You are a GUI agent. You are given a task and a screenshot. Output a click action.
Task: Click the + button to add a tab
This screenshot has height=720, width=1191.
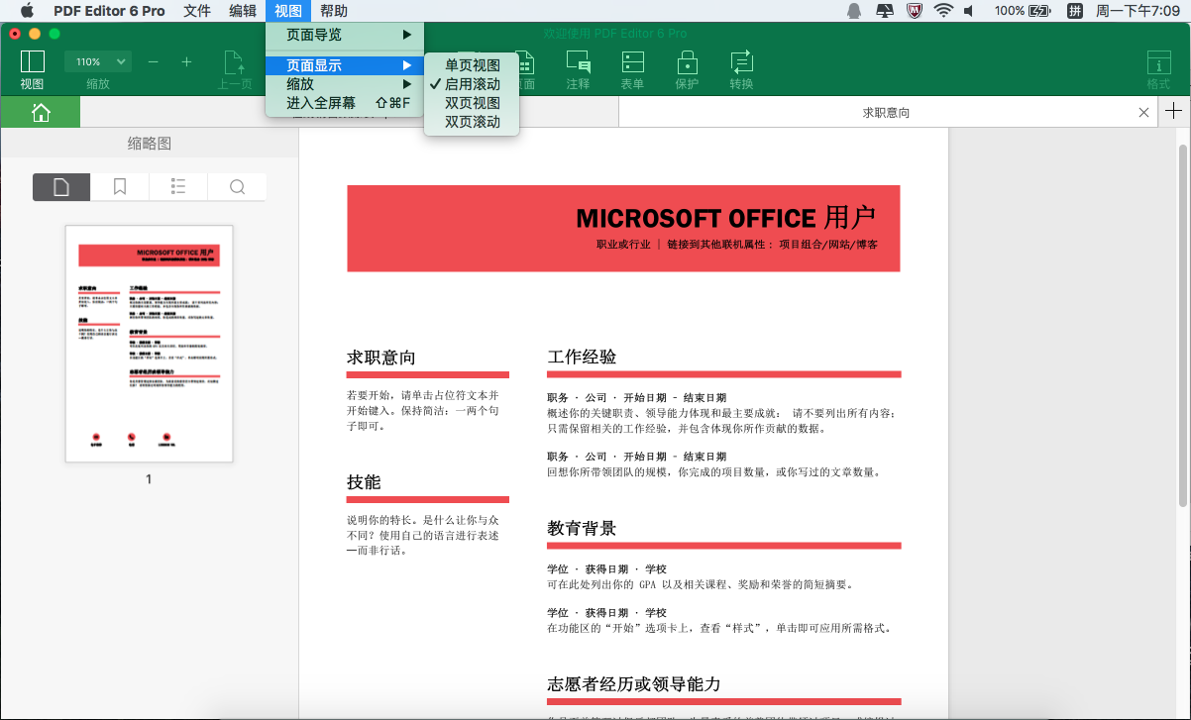pos(1174,112)
